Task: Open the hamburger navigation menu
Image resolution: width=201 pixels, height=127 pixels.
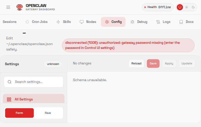Action: pyautogui.click(x=8, y=7)
